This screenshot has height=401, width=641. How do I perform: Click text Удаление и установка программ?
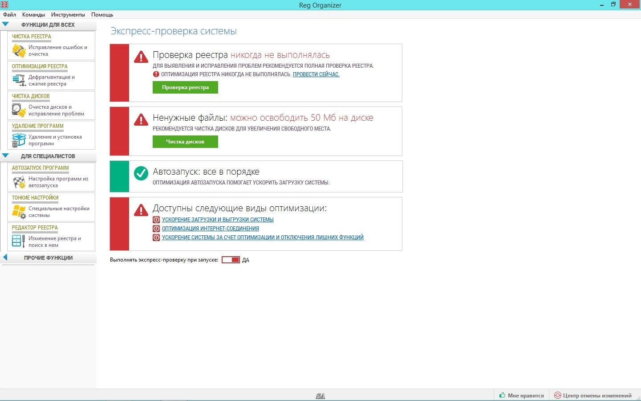coord(55,140)
